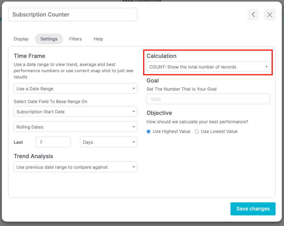Expand the Days unit dropdown

(108, 142)
